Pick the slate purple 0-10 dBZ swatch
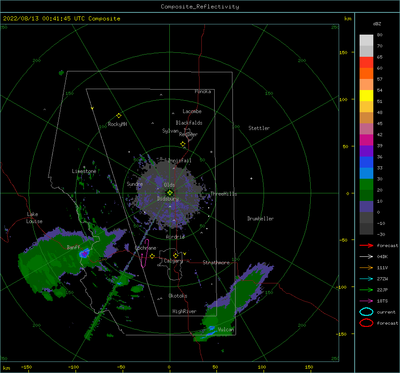 (x=366, y=206)
